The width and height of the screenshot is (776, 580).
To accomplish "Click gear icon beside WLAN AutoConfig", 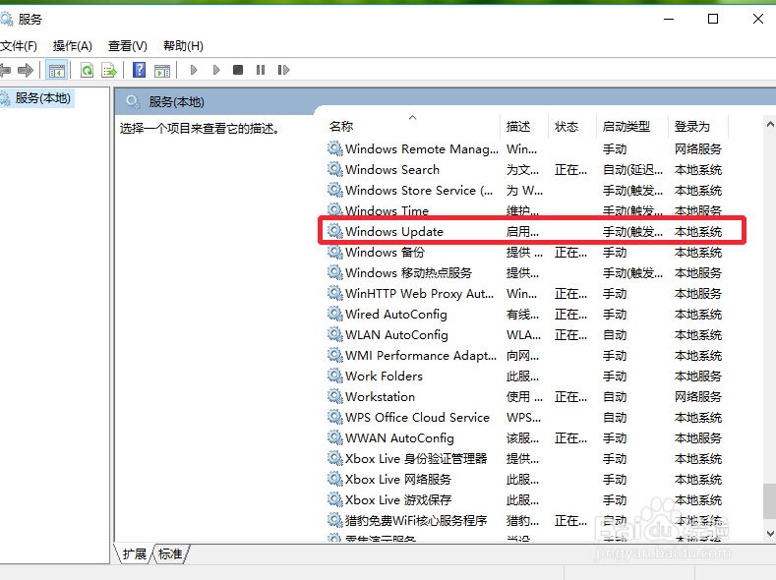I will 335,334.
